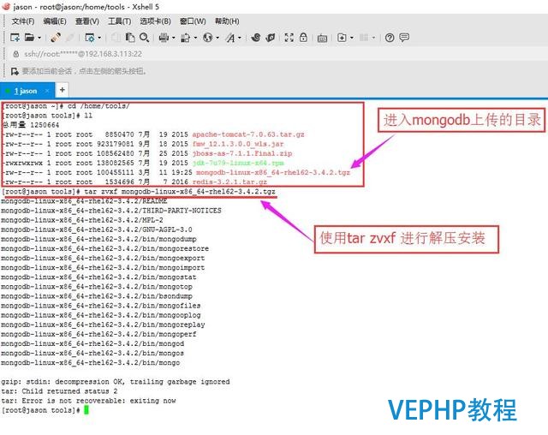Click the redis-3.2.1.tar.gz filename

pyautogui.click(x=229, y=182)
